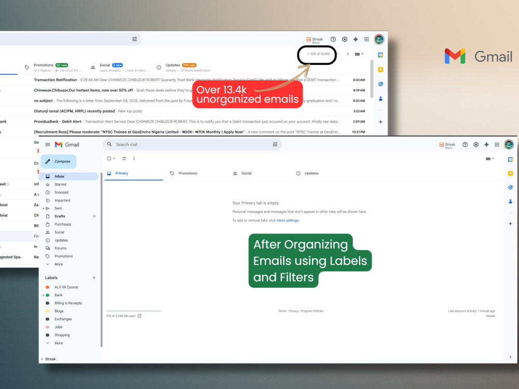Click storage usage bar in front window
The width and height of the screenshot is (519, 389).
click(x=134, y=311)
